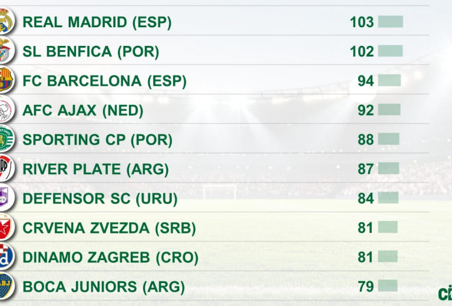Click the Boca Juniors club crest
Image resolution: width=452 pixels, height=306 pixels.
click(7, 286)
